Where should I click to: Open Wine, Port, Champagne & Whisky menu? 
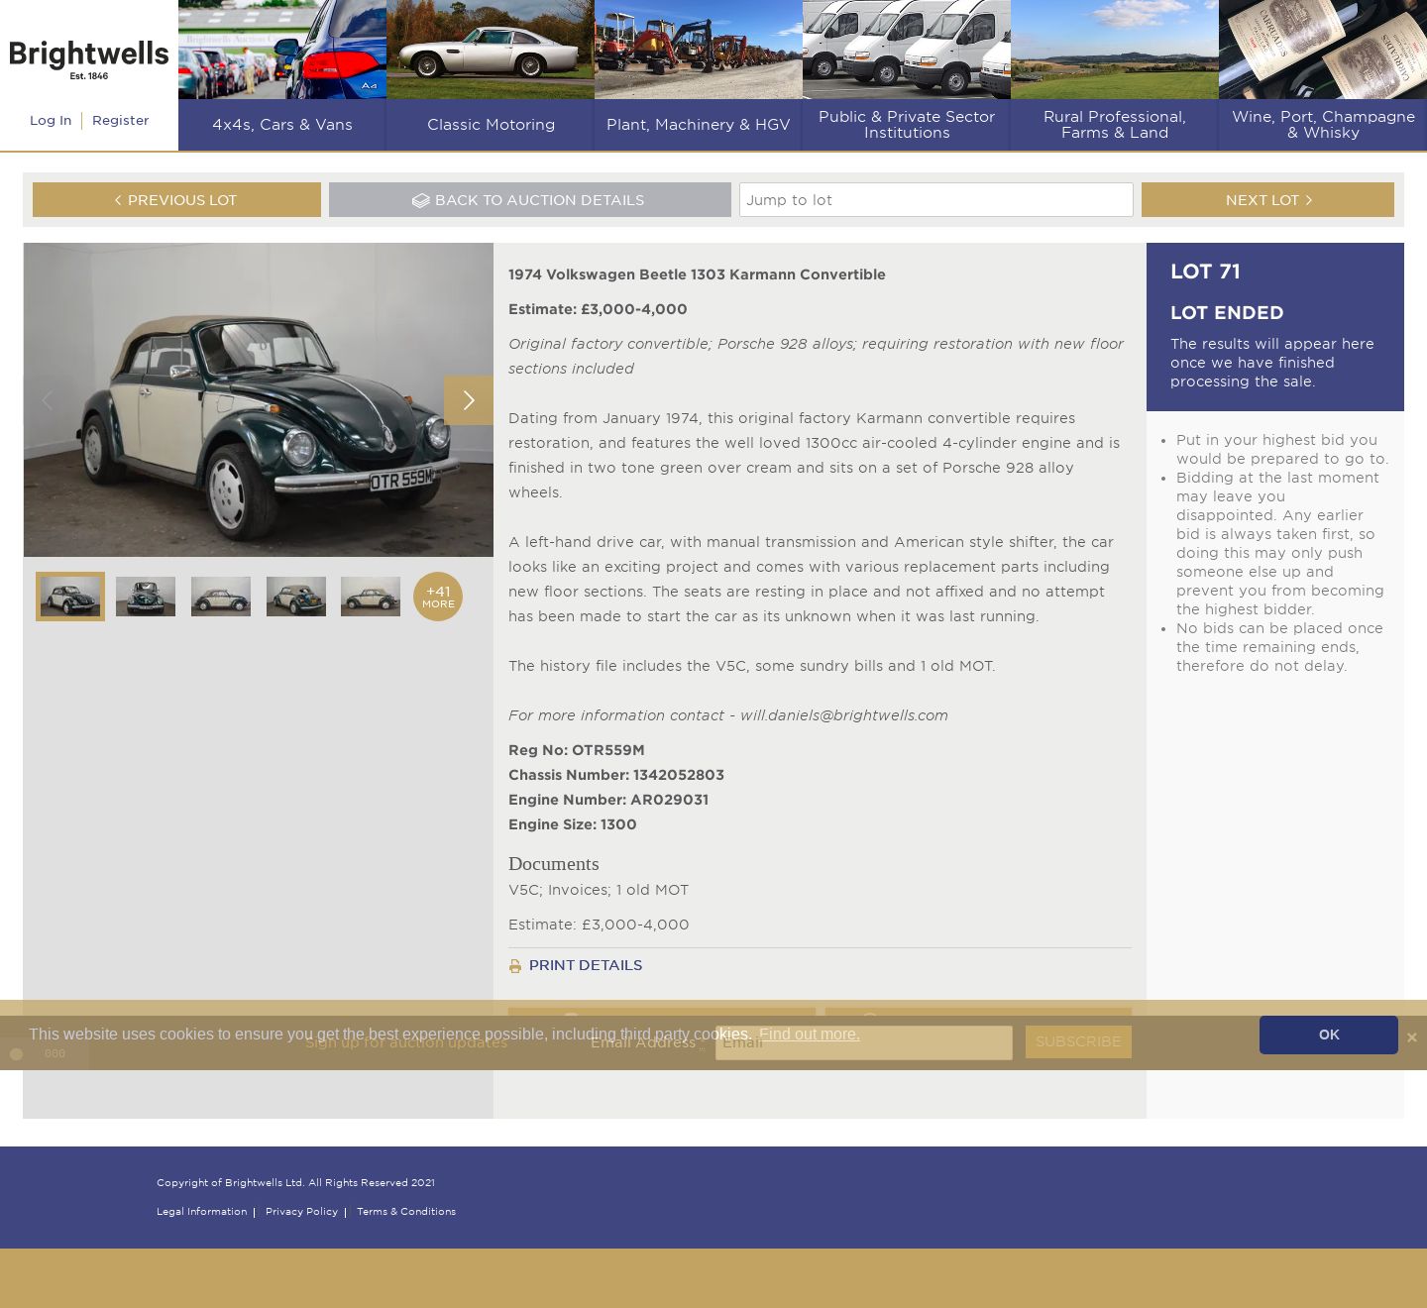pos(1323,125)
